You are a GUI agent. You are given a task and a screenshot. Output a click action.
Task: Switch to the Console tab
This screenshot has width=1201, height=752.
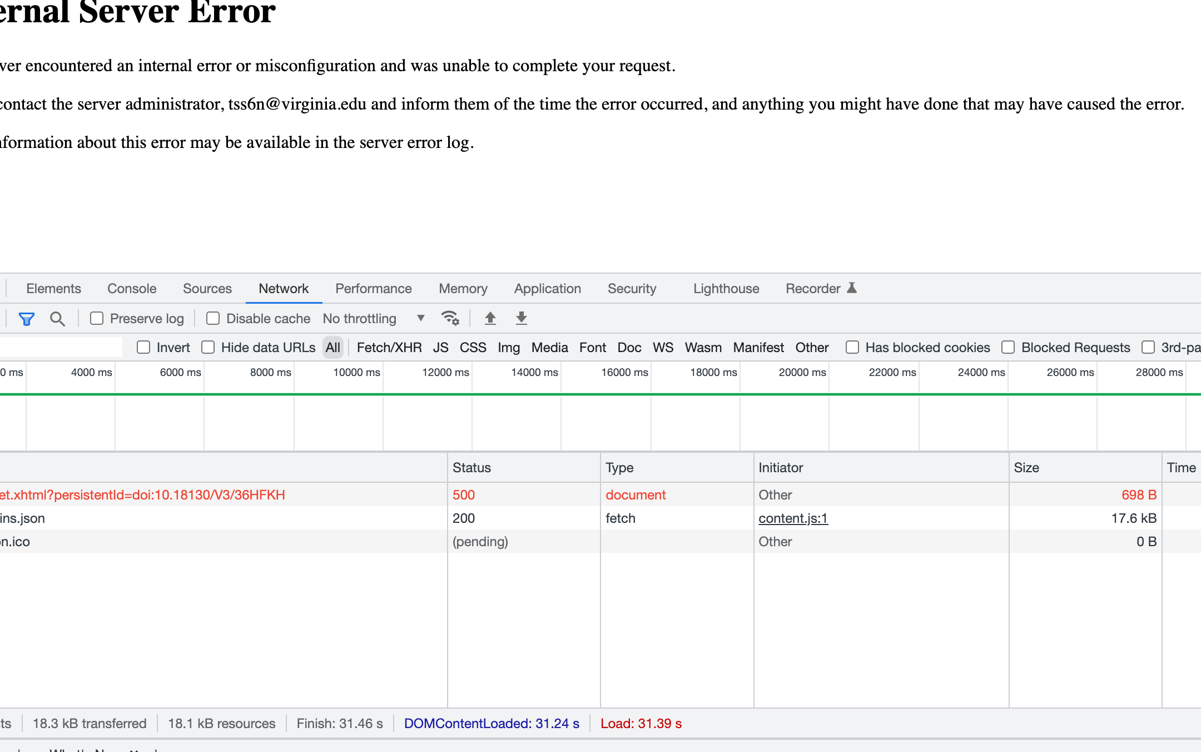132,289
